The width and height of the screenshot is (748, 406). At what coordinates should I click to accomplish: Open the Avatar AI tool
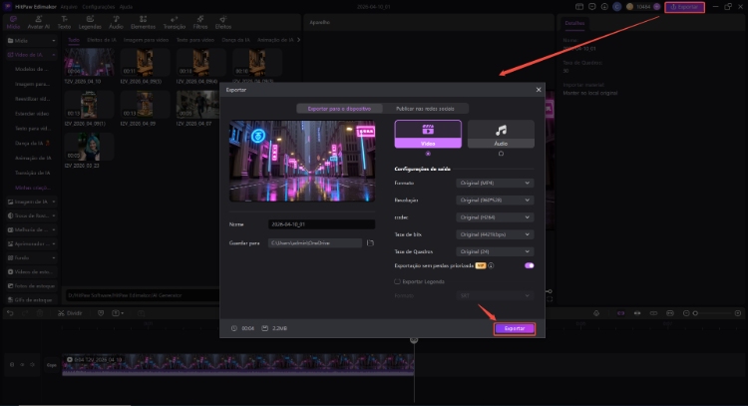pos(38,22)
